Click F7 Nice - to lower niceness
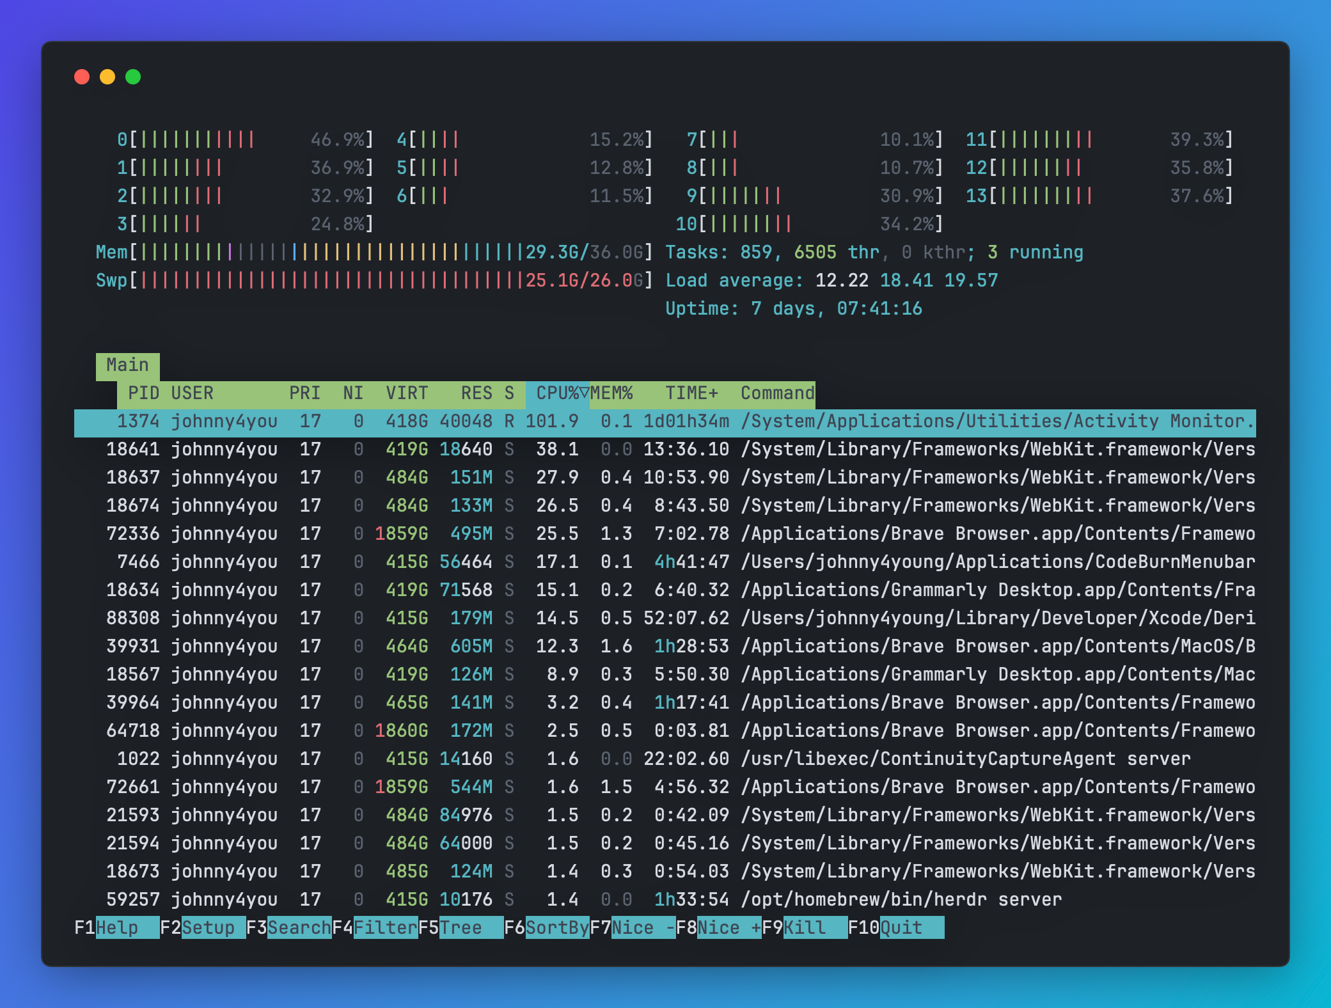 633,927
